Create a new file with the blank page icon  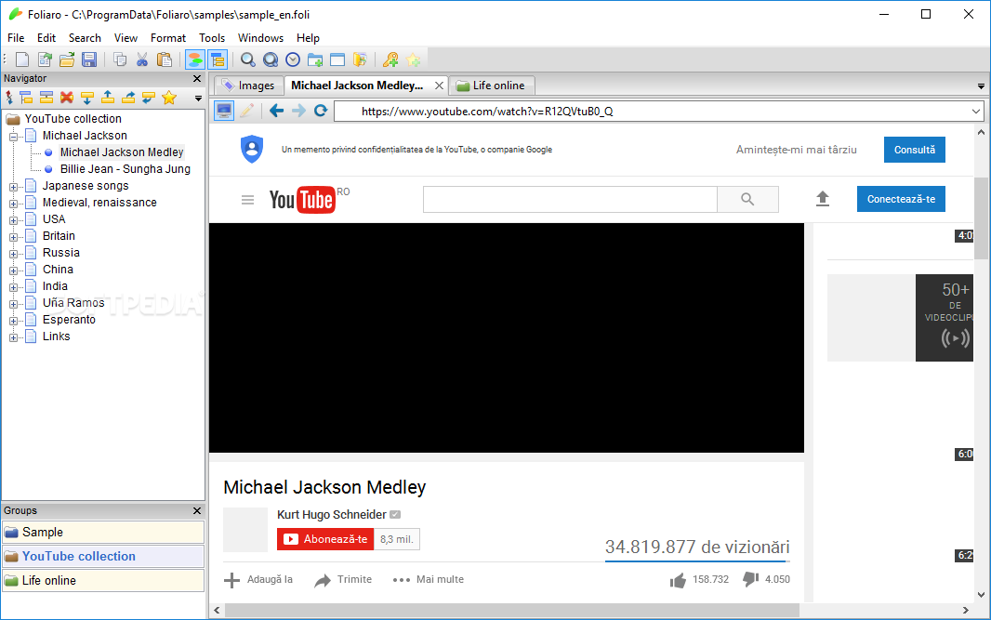(22, 59)
